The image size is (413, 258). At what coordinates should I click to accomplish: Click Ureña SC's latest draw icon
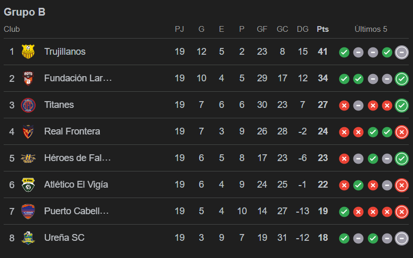[401, 238]
